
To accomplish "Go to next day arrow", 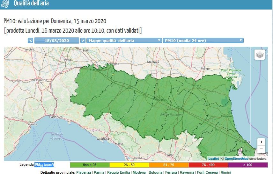I will (x=83, y=41).
